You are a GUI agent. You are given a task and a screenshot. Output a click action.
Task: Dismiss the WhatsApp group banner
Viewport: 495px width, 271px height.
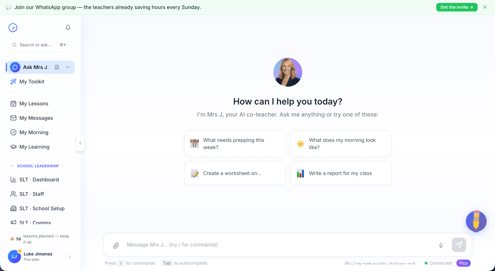coord(485,7)
